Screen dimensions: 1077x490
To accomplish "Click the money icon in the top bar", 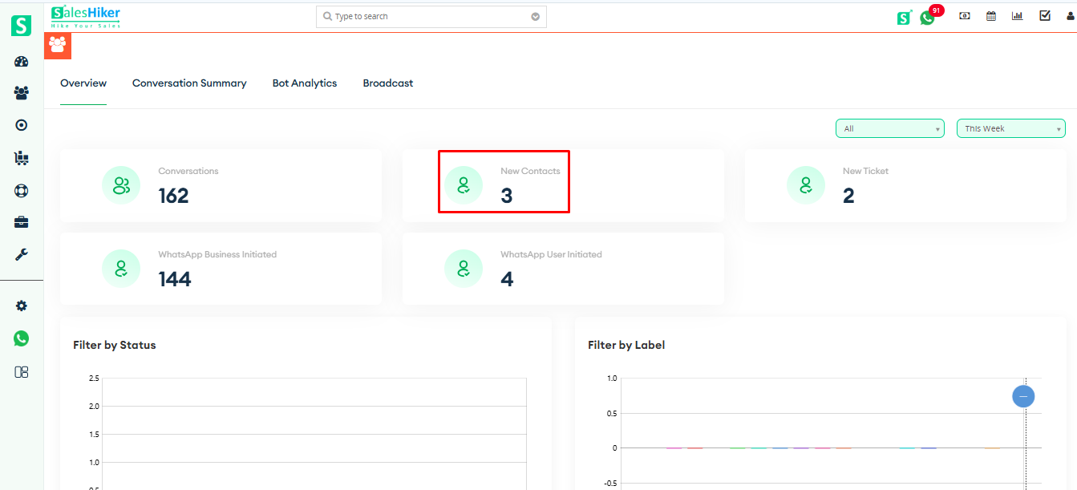I will click(x=964, y=15).
